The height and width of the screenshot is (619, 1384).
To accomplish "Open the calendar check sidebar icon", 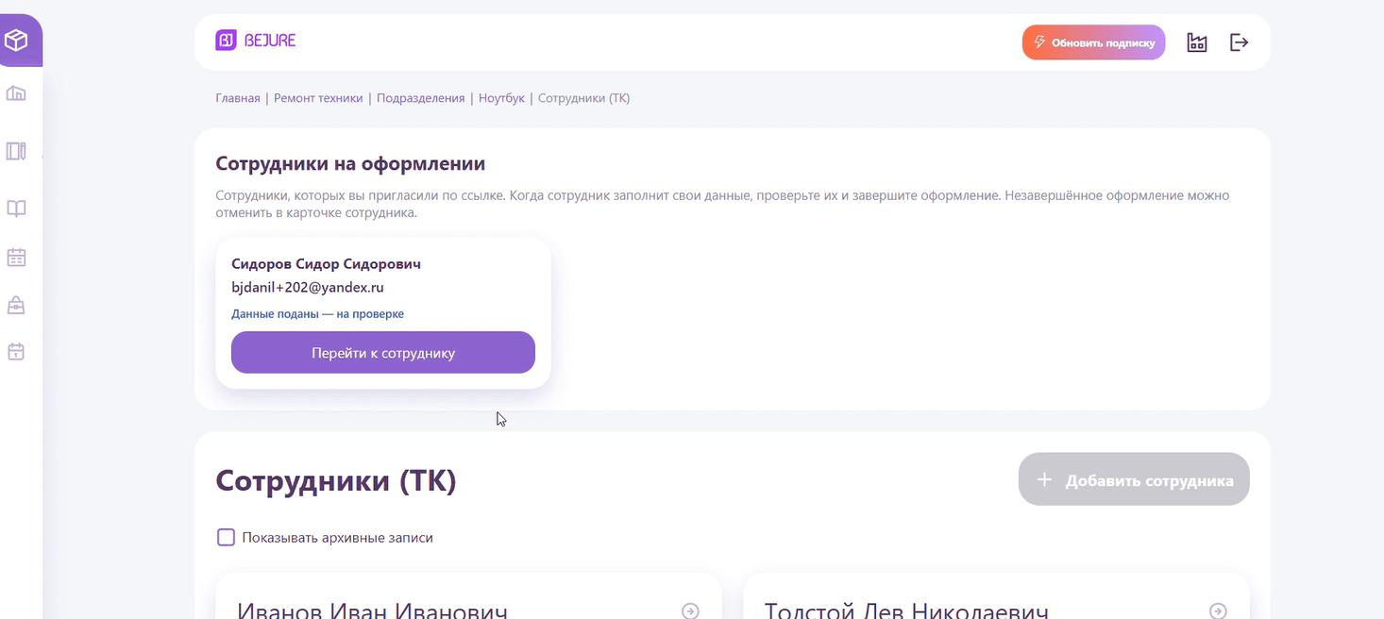I will [16, 352].
